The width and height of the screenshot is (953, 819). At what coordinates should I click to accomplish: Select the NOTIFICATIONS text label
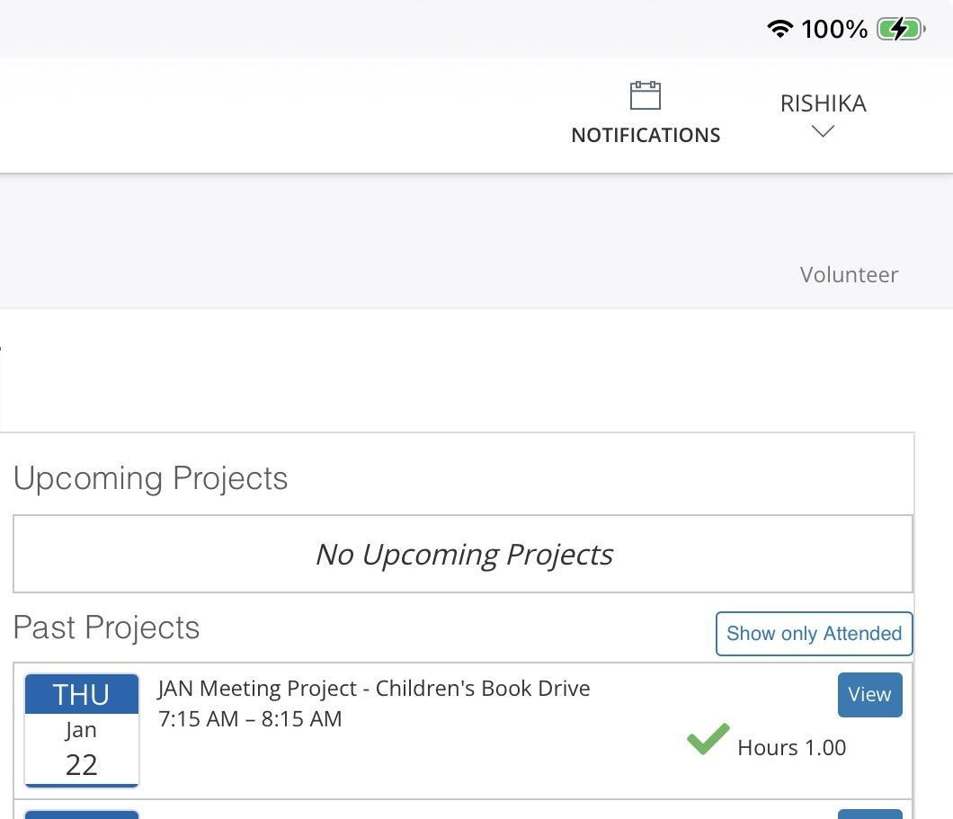pyautogui.click(x=646, y=135)
